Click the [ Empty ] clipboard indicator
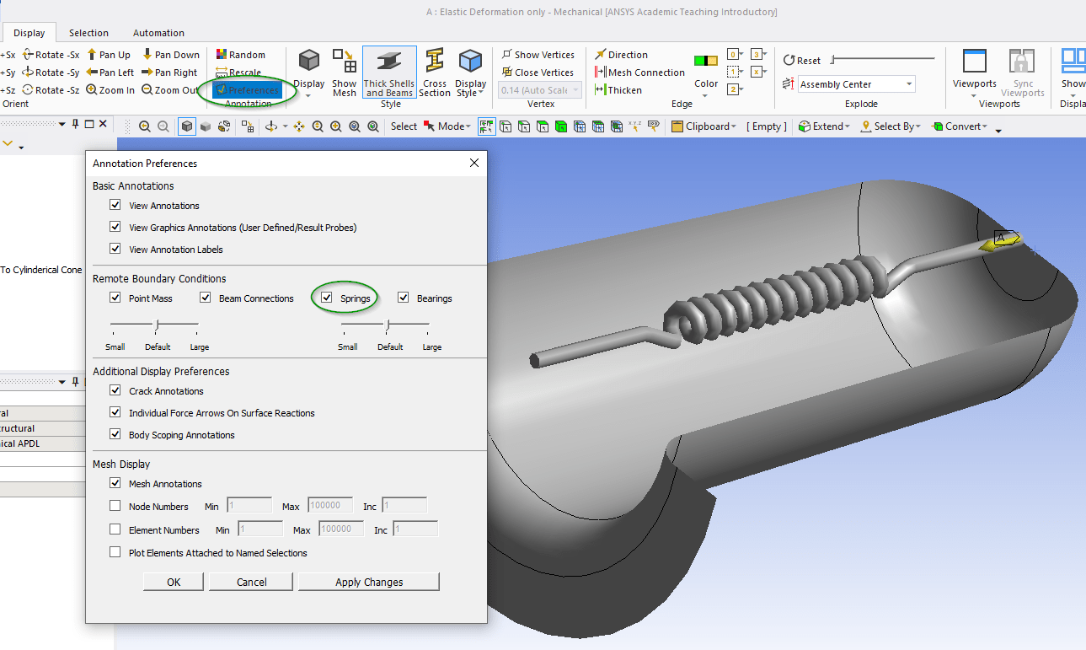The width and height of the screenshot is (1086, 650). point(767,126)
